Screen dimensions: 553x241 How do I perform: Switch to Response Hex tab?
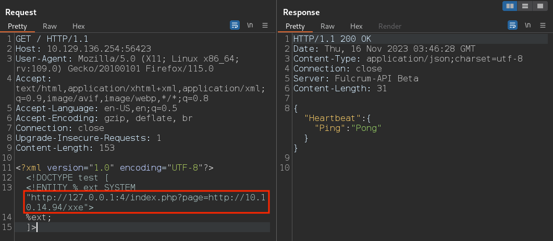pos(356,26)
